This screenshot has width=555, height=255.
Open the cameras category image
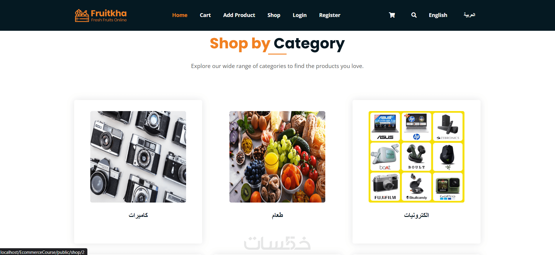coord(138,157)
